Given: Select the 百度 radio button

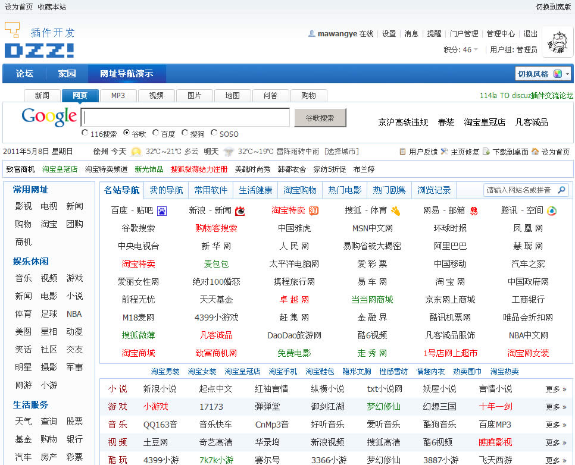Looking at the screenshot, I should tap(156, 133).
